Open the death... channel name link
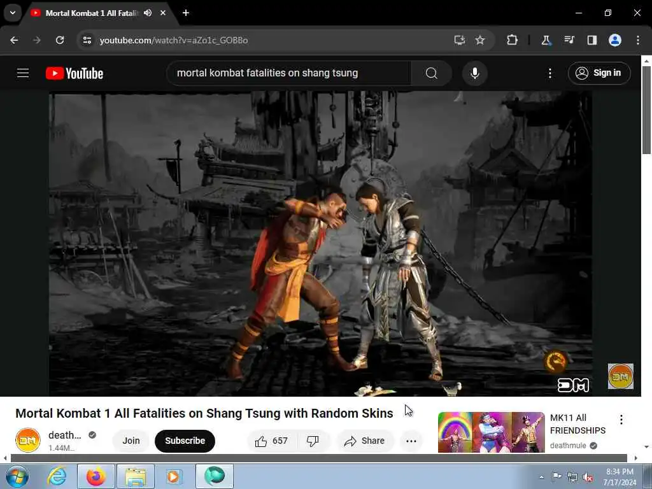Screen dimensions: 652x489 click(64, 435)
